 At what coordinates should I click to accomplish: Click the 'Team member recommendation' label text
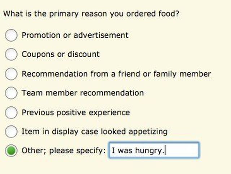tap(82, 93)
